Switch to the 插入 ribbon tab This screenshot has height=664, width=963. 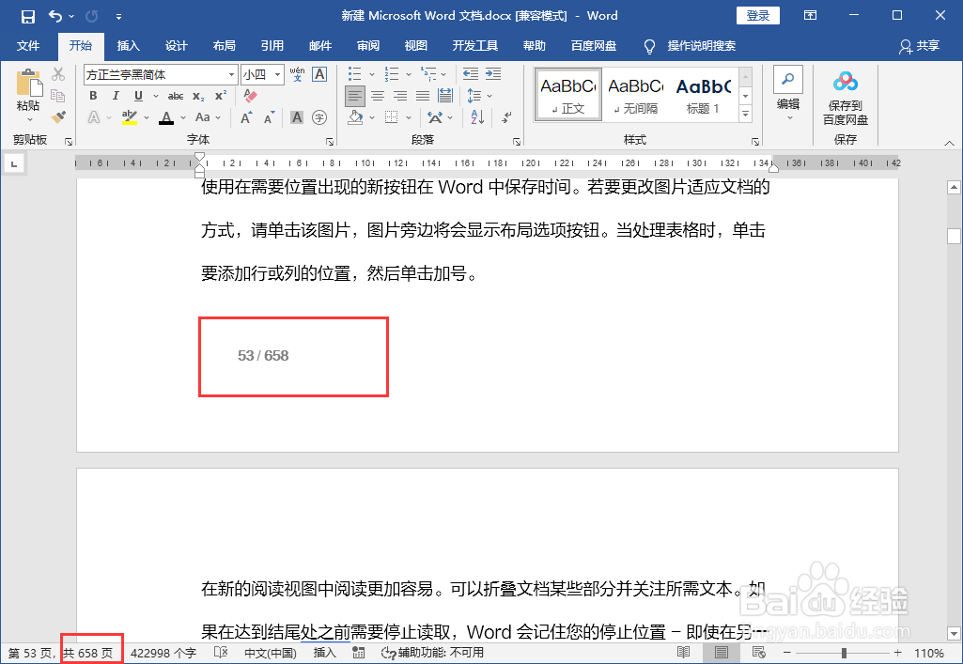point(128,46)
